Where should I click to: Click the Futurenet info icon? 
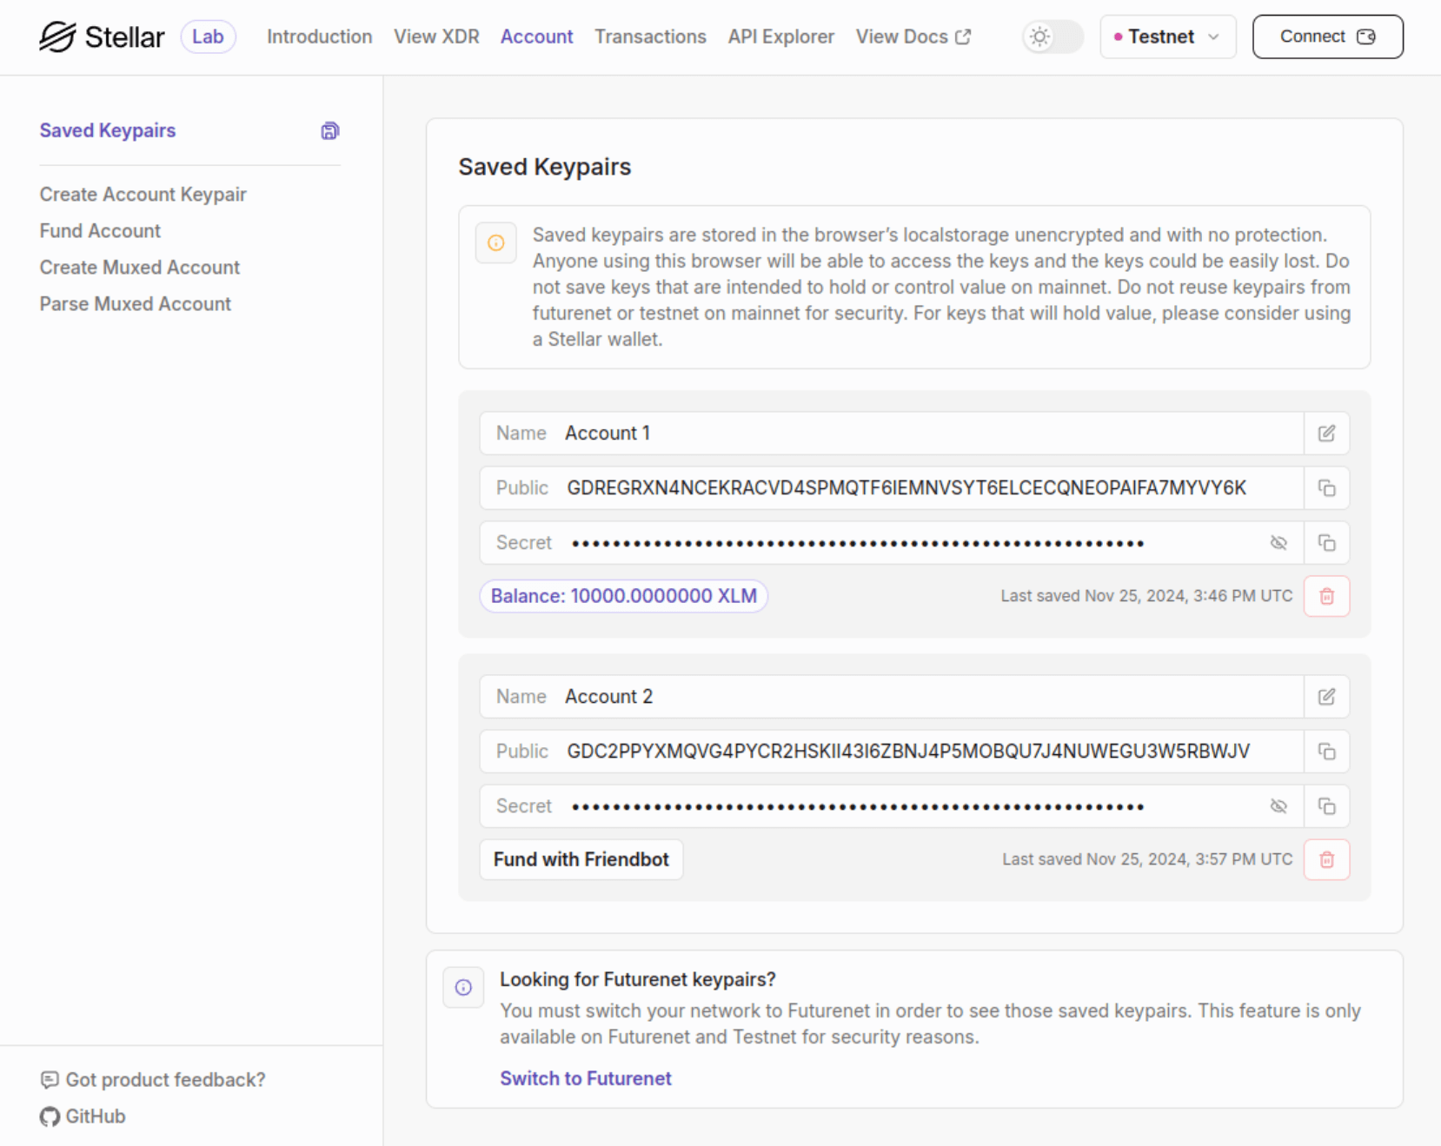click(x=463, y=987)
